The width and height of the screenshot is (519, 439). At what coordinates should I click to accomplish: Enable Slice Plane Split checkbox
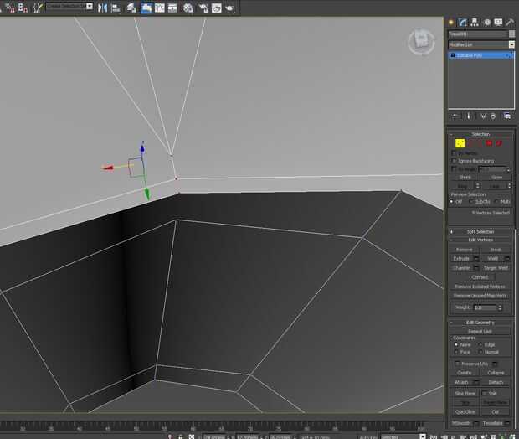tap(484, 393)
